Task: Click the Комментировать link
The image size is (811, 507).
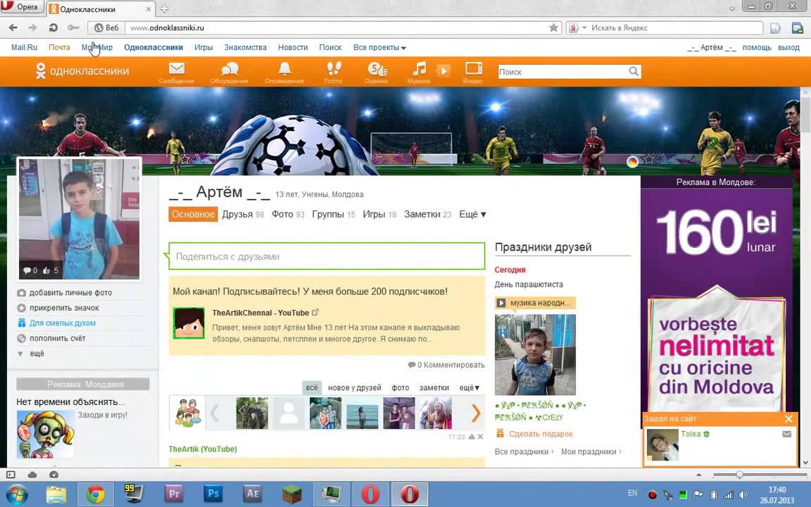Action: [x=454, y=365]
